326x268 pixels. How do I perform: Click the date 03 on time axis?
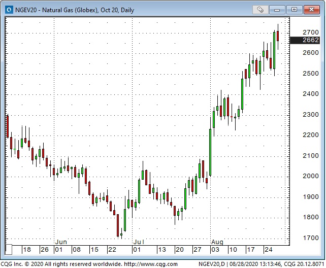(215, 250)
